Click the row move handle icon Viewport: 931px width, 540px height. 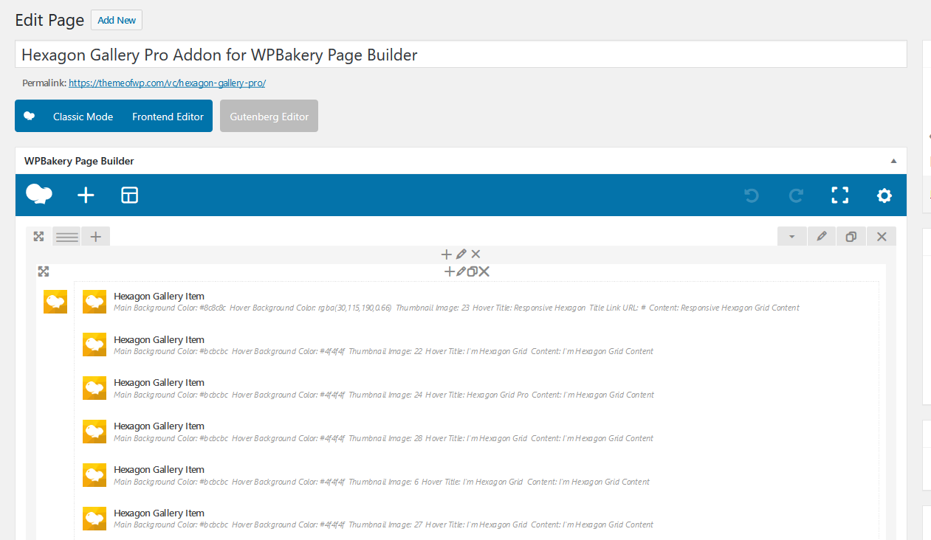[x=38, y=237]
